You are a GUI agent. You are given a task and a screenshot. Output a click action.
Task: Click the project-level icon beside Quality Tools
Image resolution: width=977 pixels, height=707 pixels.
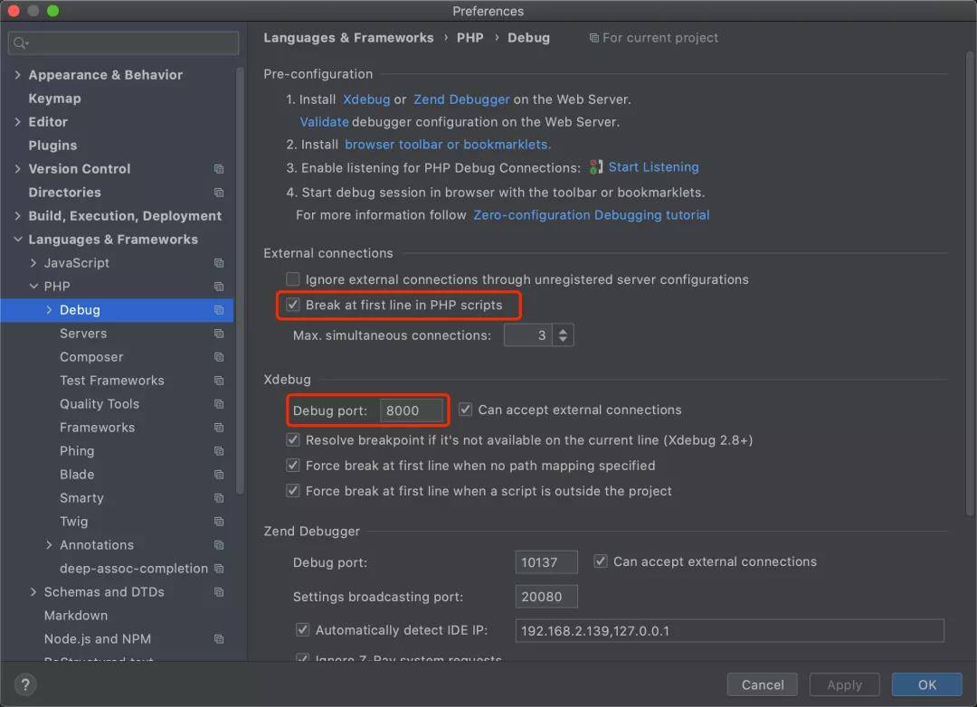pos(219,404)
